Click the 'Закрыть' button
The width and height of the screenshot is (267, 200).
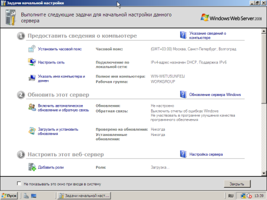click(237, 184)
